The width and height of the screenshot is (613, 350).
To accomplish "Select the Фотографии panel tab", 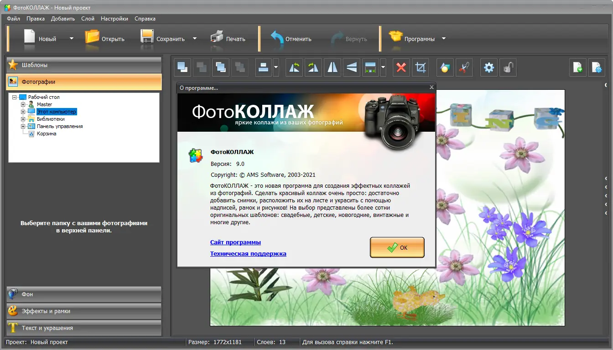I will (x=84, y=82).
